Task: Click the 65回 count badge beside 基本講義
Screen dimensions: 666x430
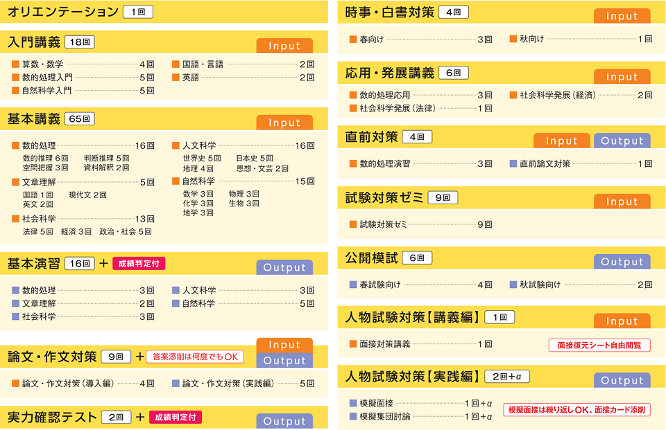Action: [79, 119]
